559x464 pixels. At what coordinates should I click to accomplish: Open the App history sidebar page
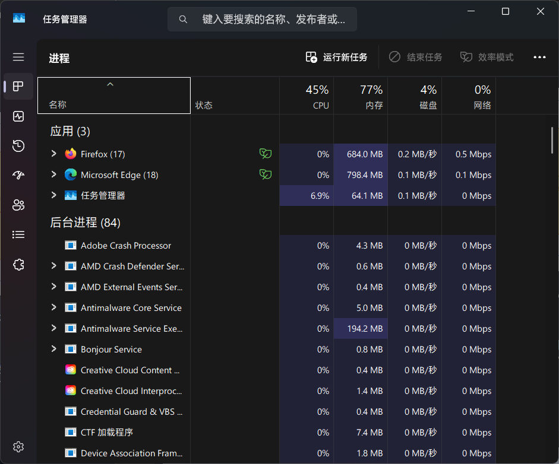[18, 146]
